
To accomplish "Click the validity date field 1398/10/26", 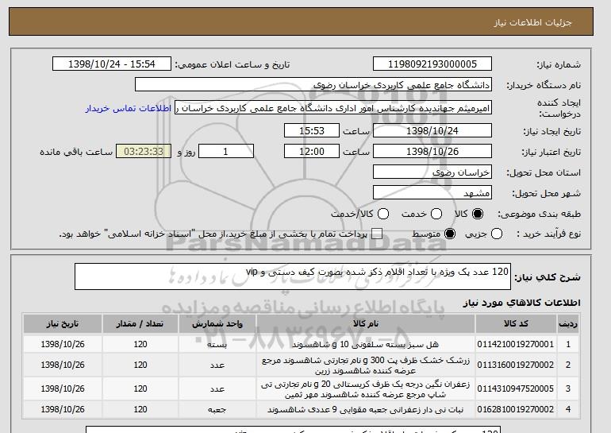I will click(432, 152).
